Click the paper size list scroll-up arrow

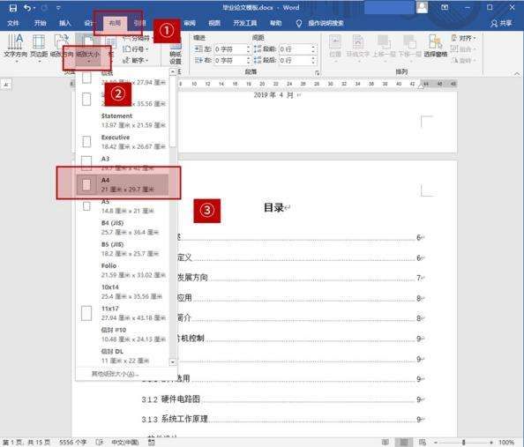173,71
